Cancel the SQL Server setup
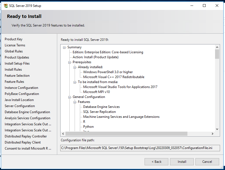Image resolution: width=225 pixels, height=170 pixels. pos(207,162)
